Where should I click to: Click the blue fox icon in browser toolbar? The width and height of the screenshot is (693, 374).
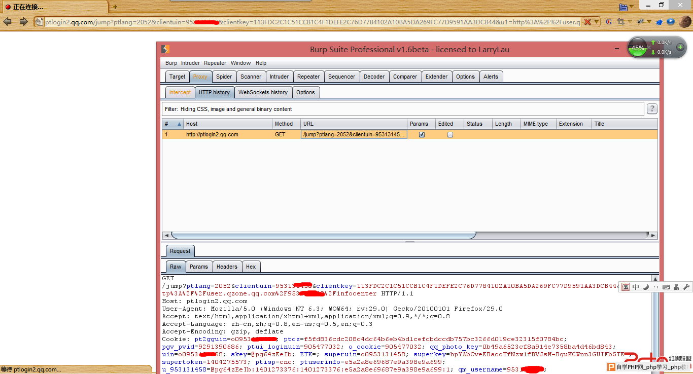coord(660,22)
